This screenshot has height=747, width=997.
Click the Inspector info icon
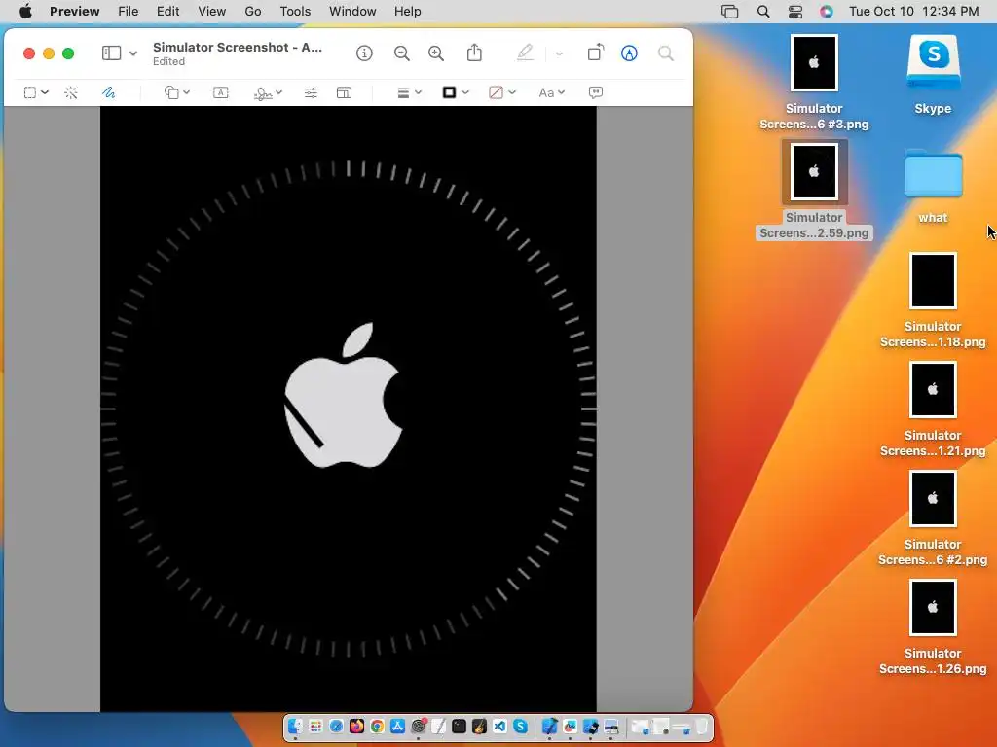click(x=364, y=53)
